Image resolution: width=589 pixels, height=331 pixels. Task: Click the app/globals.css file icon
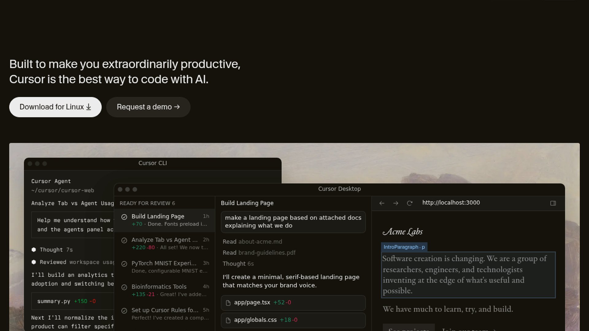pyautogui.click(x=228, y=320)
